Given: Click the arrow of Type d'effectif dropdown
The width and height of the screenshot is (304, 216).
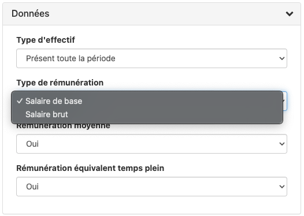Looking at the screenshot, I should (x=281, y=58).
